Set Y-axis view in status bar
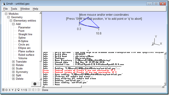The height and width of the screenshot is (95, 169). 13,90
